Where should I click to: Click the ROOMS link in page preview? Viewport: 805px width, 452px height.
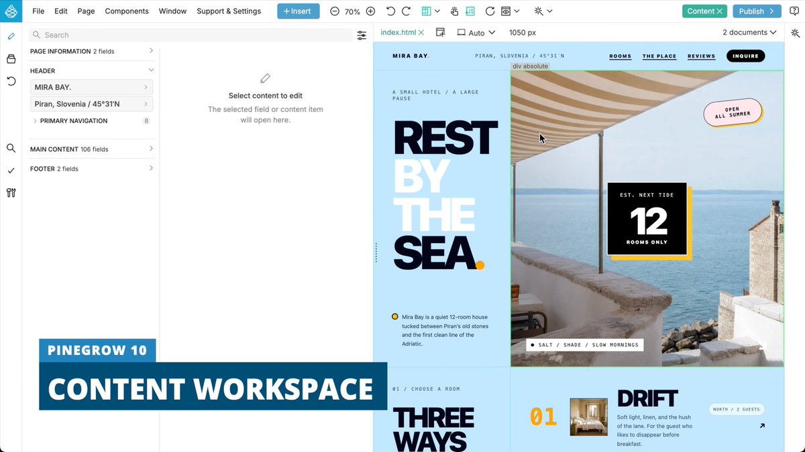621,56
